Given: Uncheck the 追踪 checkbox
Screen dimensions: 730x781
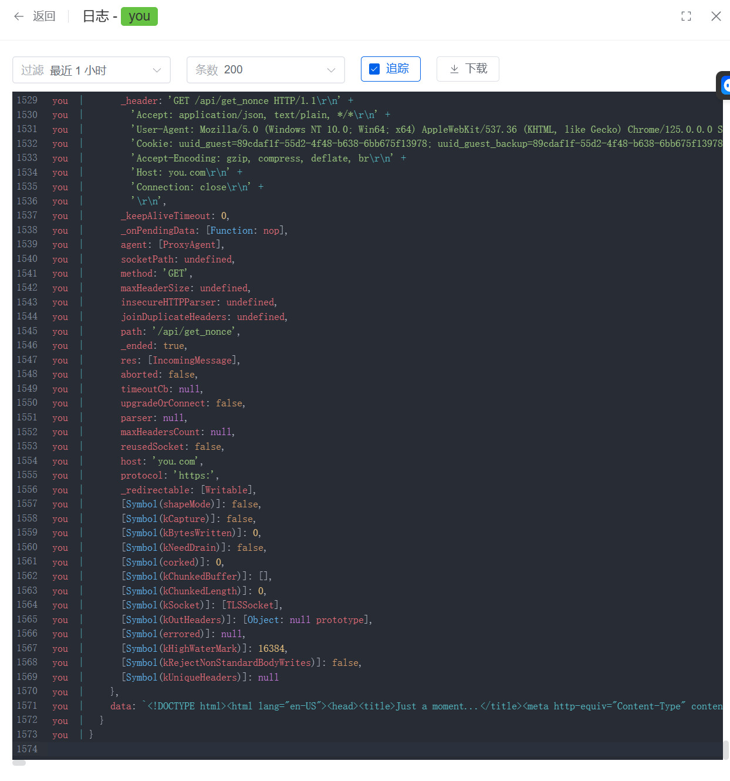Looking at the screenshot, I should pos(374,69).
